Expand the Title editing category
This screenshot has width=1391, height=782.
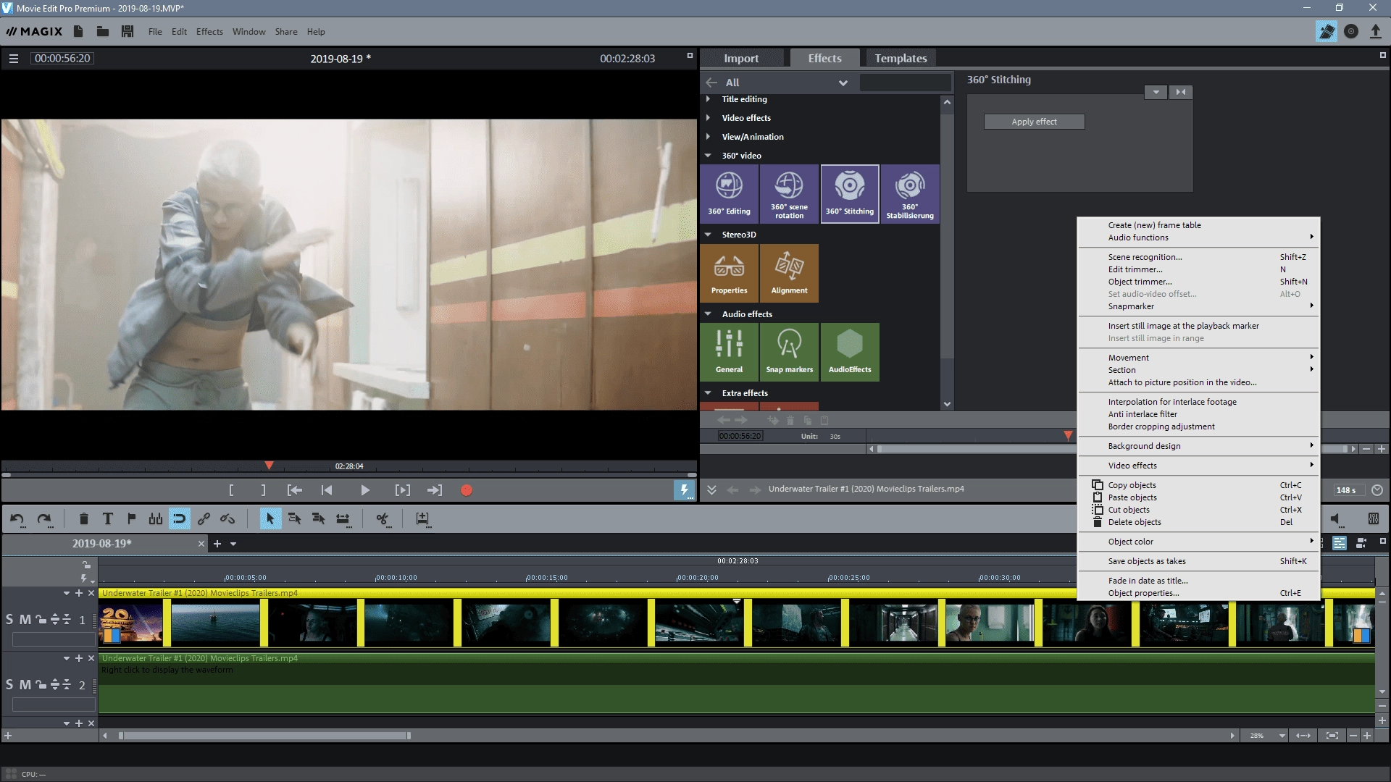click(708, 99)
